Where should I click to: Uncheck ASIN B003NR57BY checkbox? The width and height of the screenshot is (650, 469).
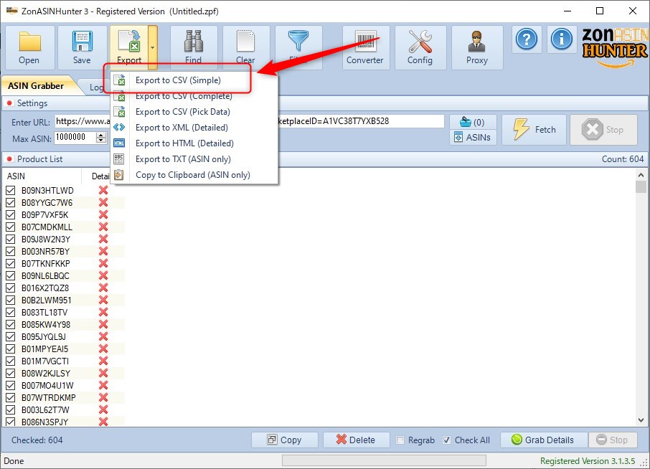[x=10, y=252]
